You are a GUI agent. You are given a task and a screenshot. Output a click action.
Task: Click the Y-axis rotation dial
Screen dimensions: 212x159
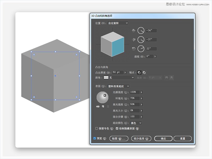click(x=141, y=39)
